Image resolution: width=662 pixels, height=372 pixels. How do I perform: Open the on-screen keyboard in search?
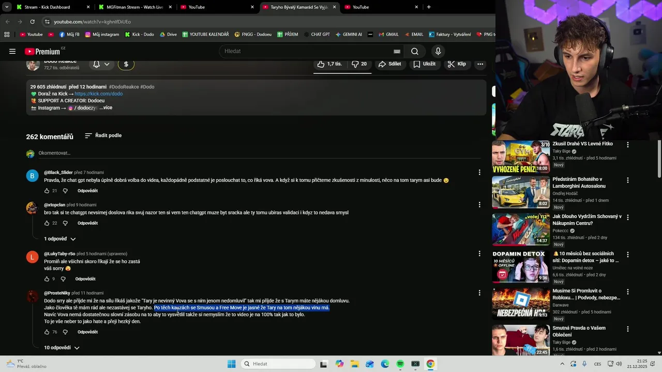click(x=397, y=51)
